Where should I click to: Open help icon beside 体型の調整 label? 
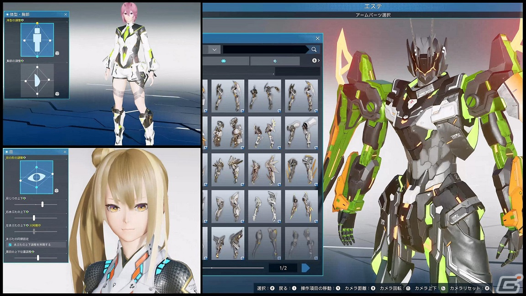pyautogui.click(x=22, y=21)
